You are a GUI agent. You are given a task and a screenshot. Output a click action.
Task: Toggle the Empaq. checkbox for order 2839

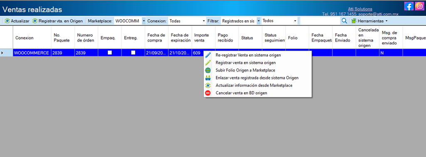coord(110,53)
